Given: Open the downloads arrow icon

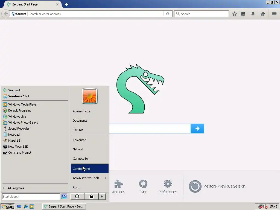Looking at the screenshot, I should coord(253,14).
